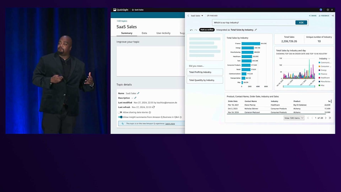Expand the Industry legend dropdown
Viewport: 341px width, 192px height.
point(325,59)
